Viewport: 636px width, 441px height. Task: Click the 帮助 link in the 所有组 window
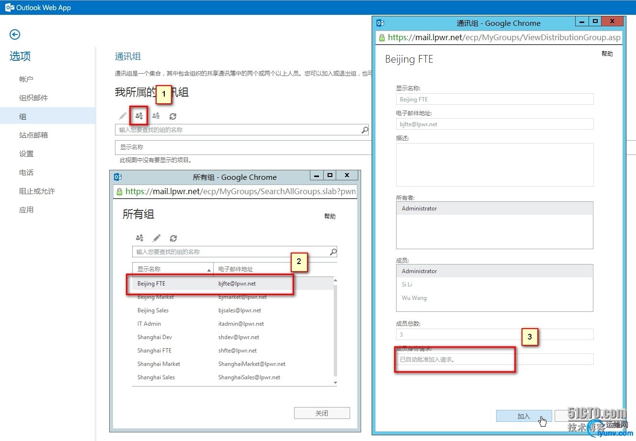(330, 216)
